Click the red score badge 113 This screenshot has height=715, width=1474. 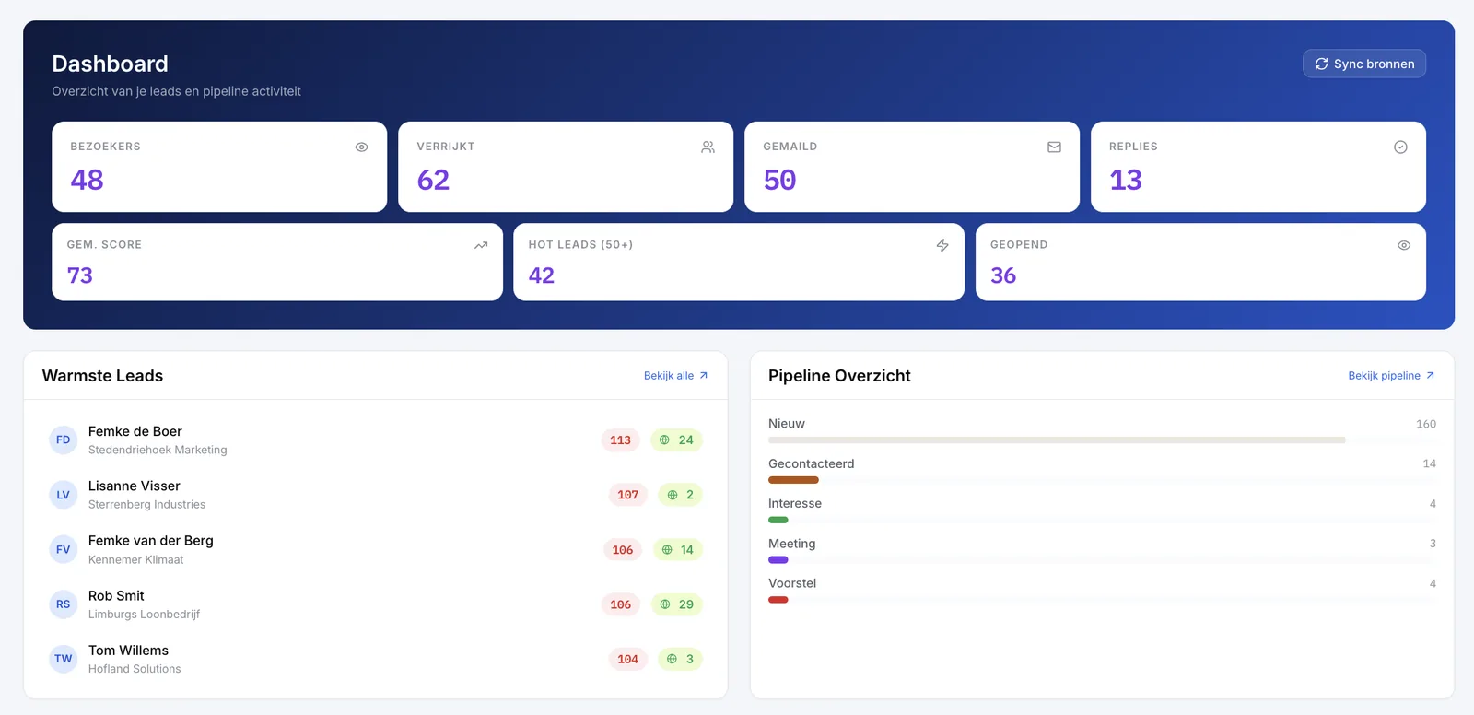click(x=621, y=440)
